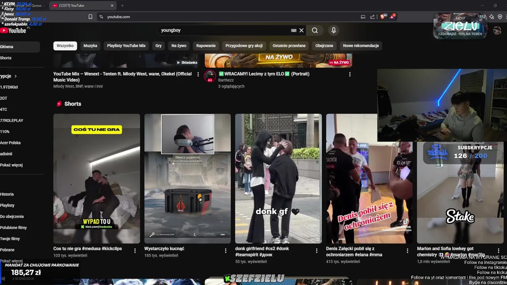Image resolution: width=507 pixels, height=285 pixels.
Task: Click the Barthezz channel name
Action: [226, 80]
